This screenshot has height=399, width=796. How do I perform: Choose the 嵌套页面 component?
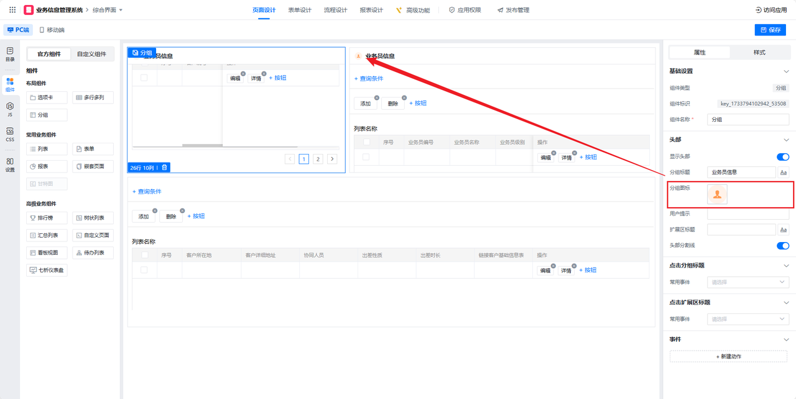pyautogui.click(x=93, y=166)
